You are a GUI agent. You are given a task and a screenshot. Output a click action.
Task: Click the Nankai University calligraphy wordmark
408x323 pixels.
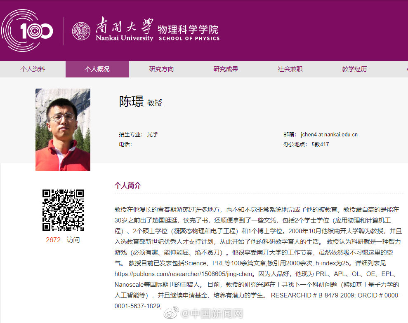point(124,29)
